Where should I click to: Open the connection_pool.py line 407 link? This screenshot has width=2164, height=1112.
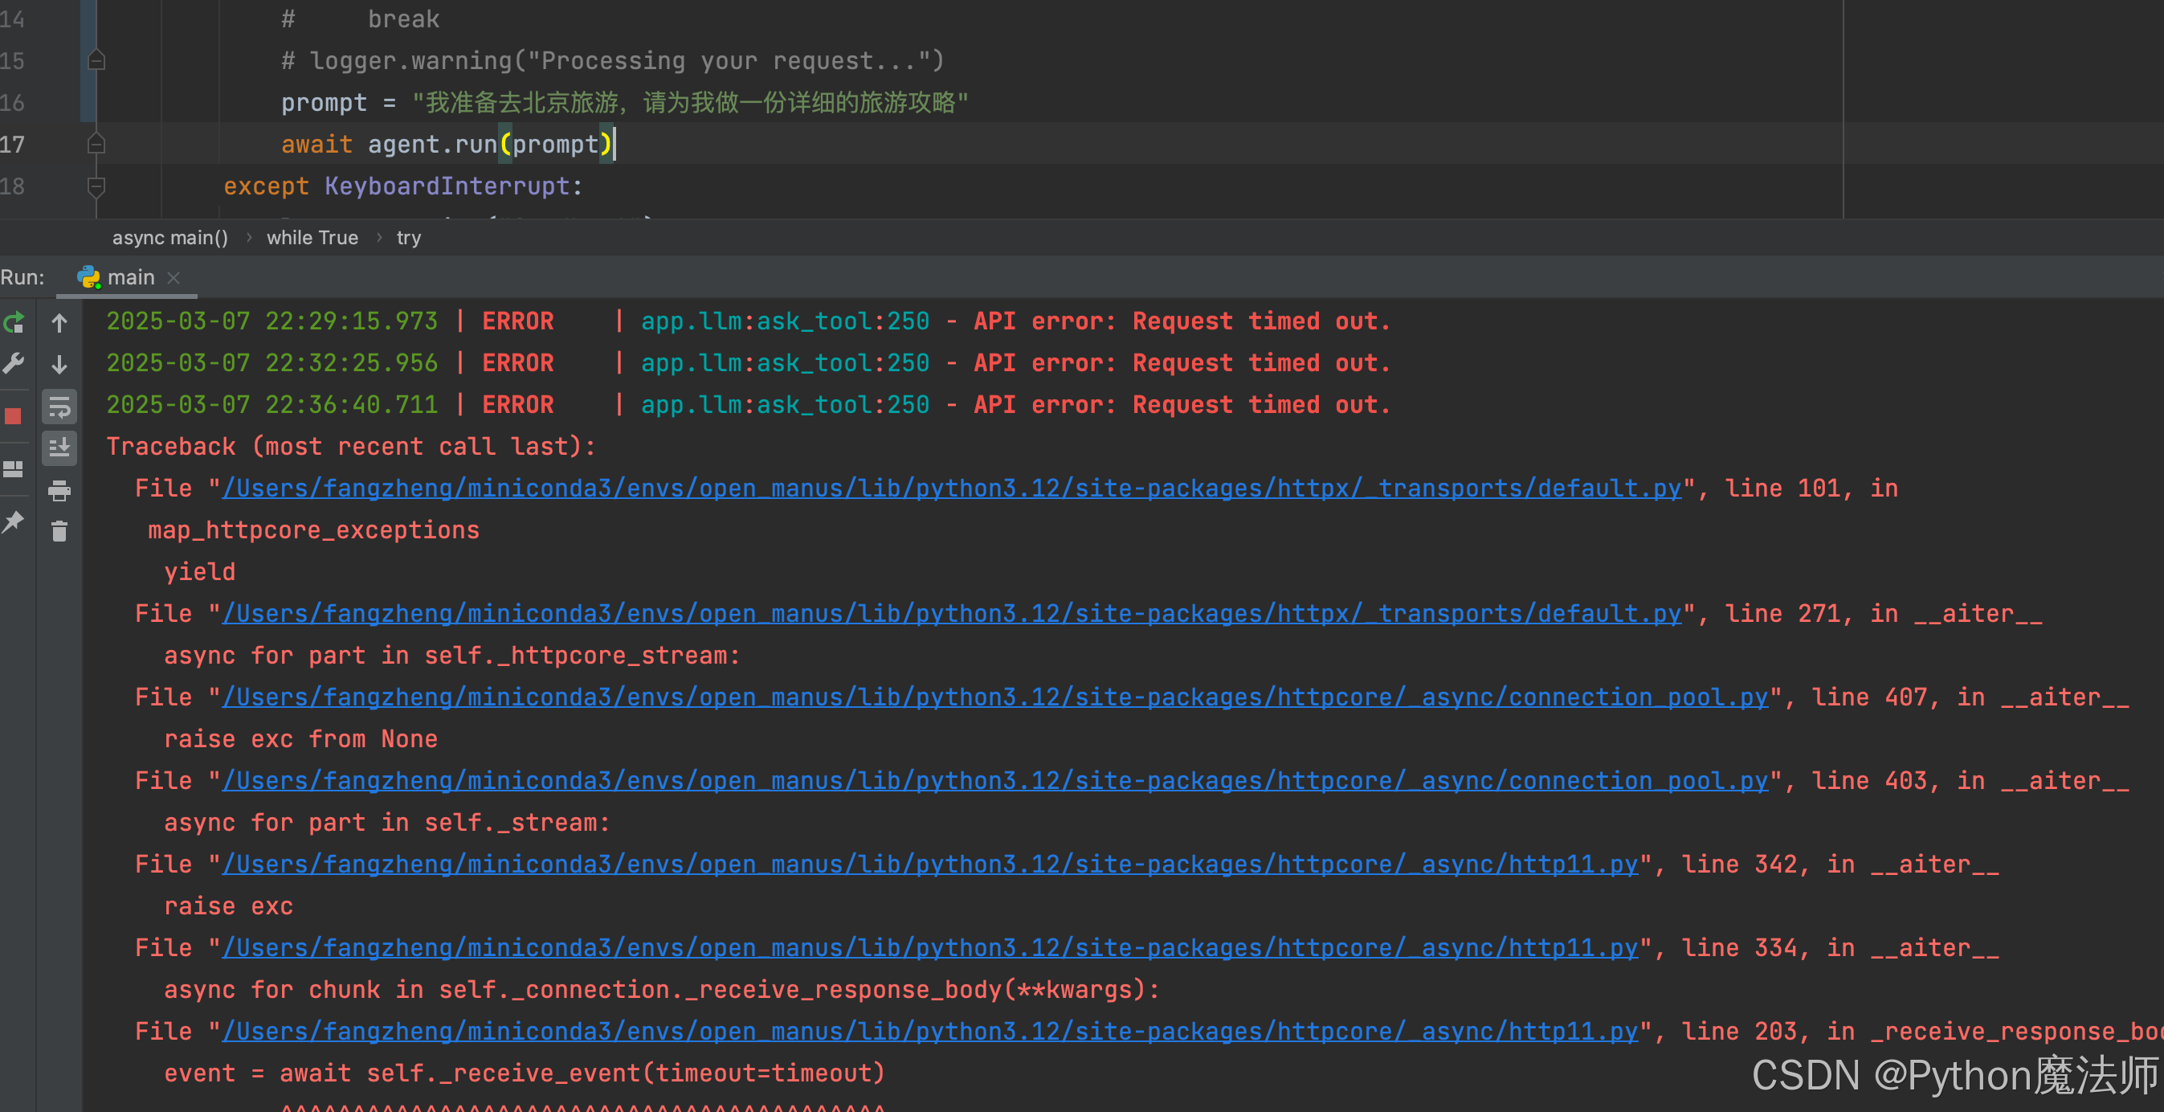[994, 697]
